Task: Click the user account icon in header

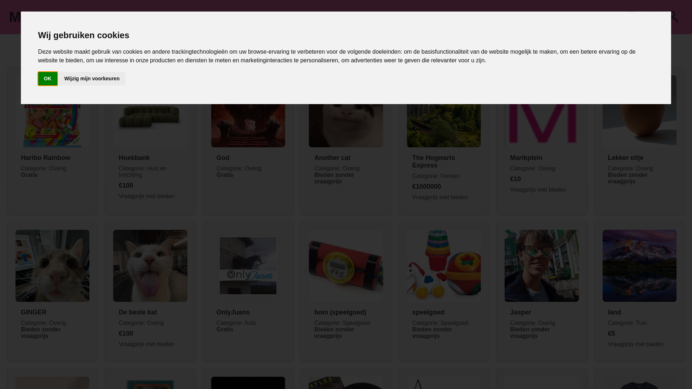Action: (x=674, y=17)
